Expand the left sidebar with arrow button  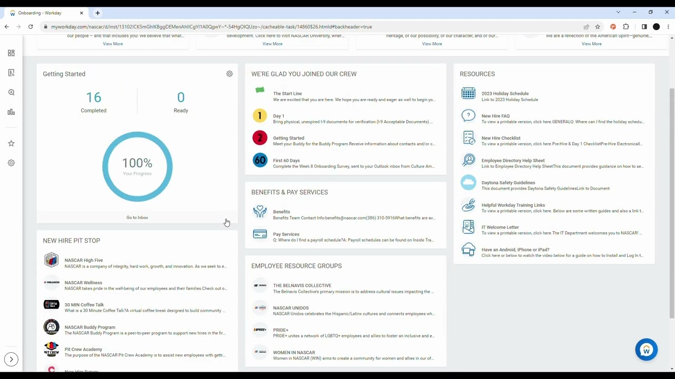point(11,360)
